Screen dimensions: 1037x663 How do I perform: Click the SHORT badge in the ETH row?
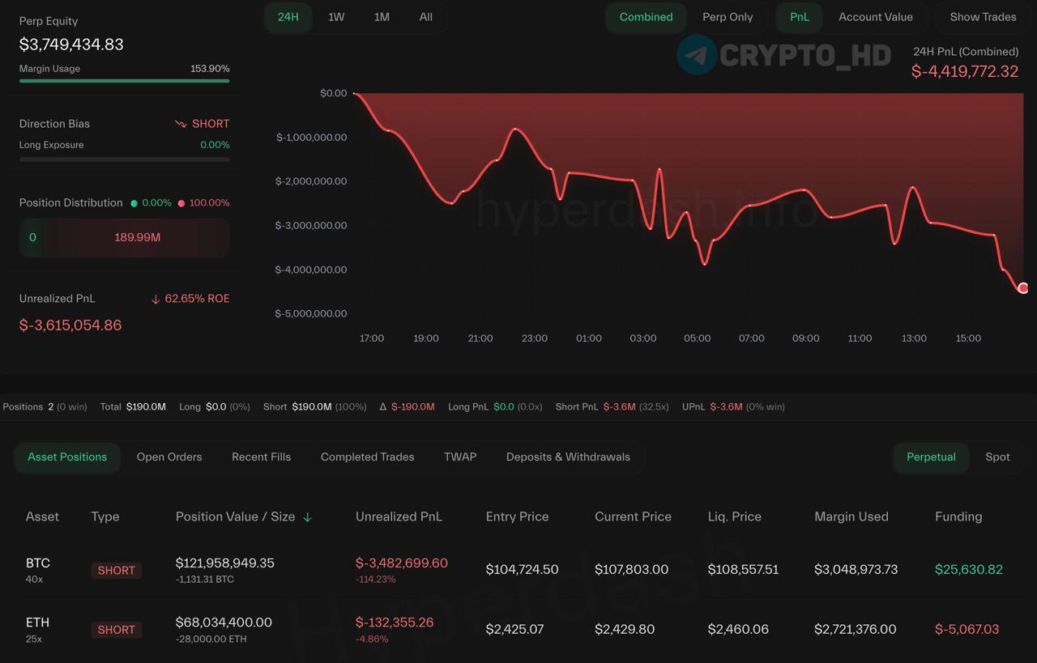[116, 630]
